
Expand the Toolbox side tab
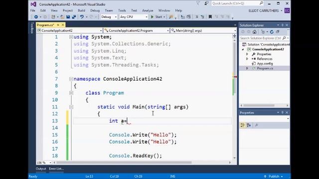click(x=32, y=28)
